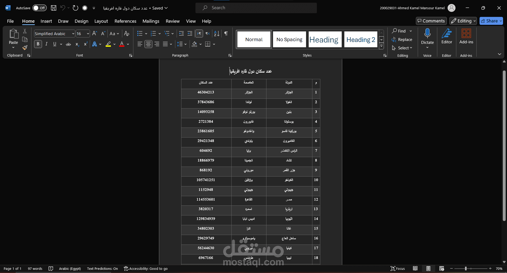Apply subscript formatting
The image size is (507, 273).
tap(77, 44)
